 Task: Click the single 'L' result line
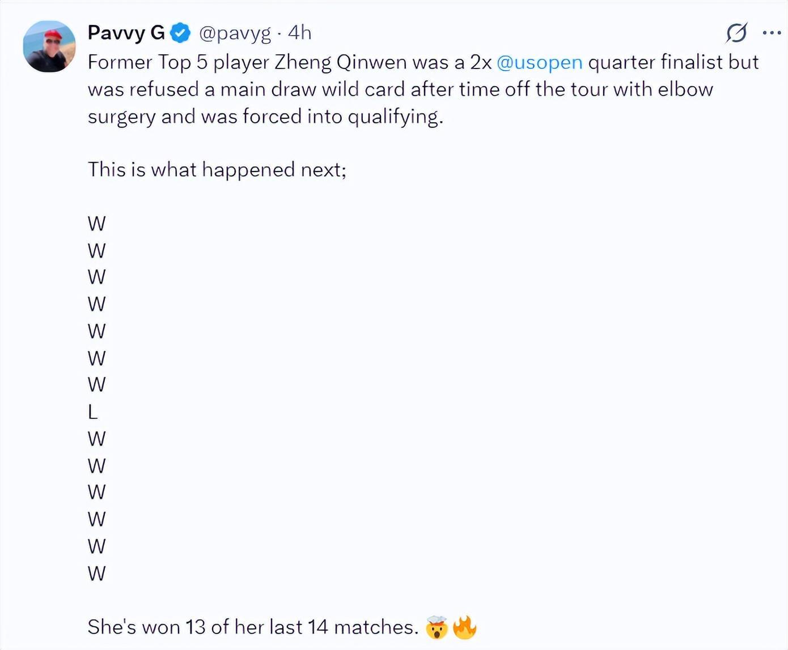(x=93, y=412)
